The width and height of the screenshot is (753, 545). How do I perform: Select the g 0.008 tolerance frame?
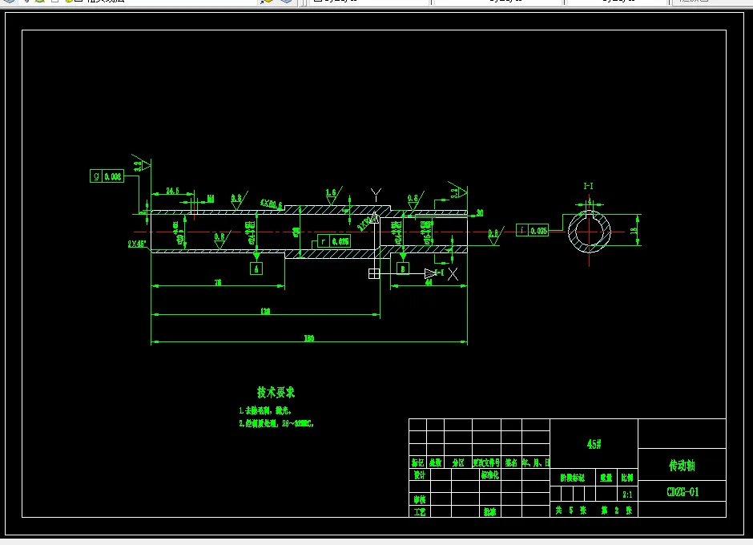pyautogui.click(x=107, y=176)
